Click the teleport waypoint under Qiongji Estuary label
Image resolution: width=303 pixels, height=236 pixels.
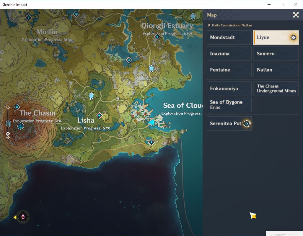coord(157,37)
